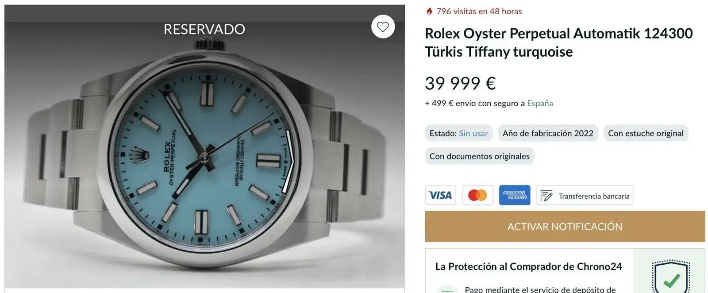Image resolution: width=708 pixels, height=293 pixels.
Task: Click the Rolex Oyster Perpetual listing title
Action: click(x=559, y=42)
